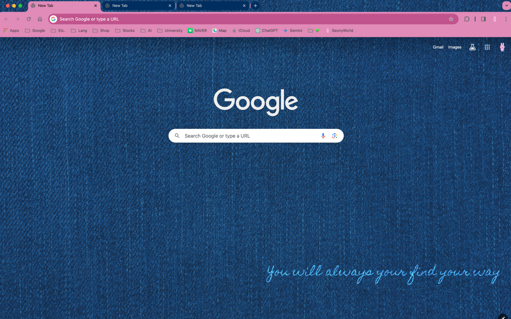
Task: Expand the Google bookmarks folder
Action: coord(35,30)
